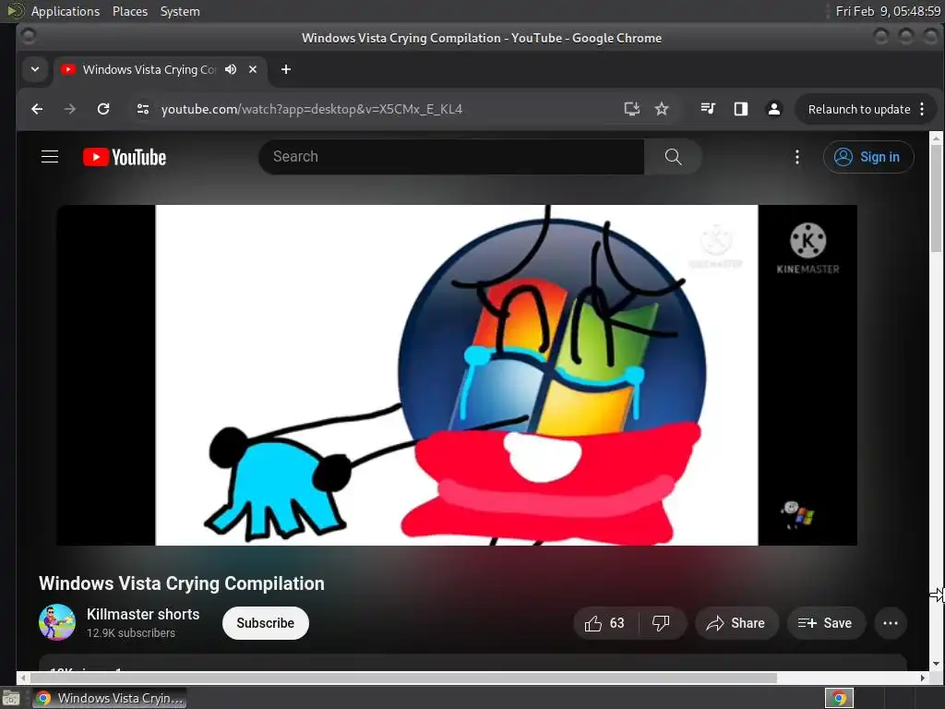
Task: Click the browser forward arrow
Action: tap(70, 109)
